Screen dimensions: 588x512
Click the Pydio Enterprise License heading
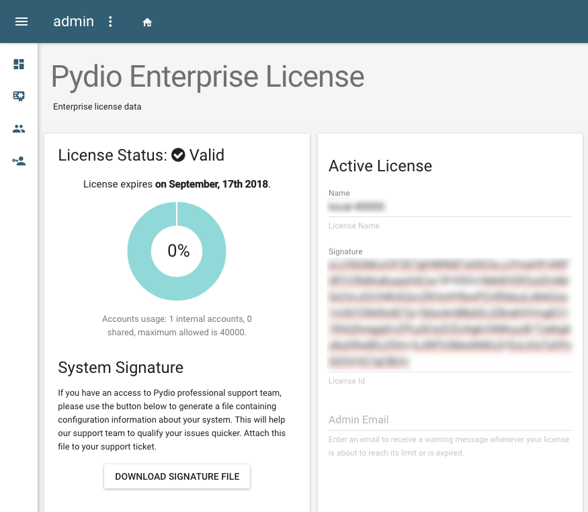[208, 77]
